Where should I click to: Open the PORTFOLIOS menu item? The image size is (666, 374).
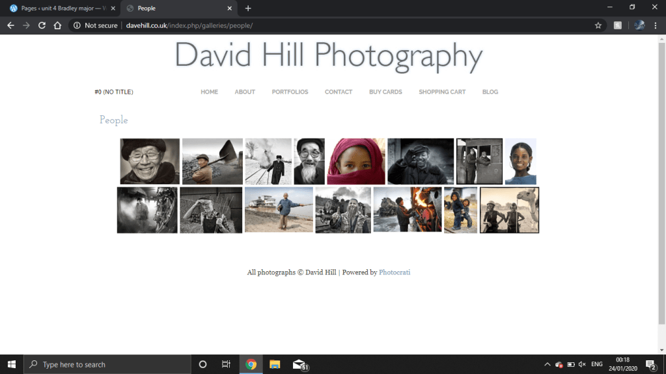tap(290, 92)
